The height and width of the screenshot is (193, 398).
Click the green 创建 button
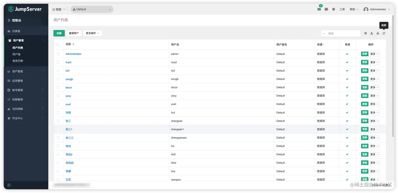59,33
